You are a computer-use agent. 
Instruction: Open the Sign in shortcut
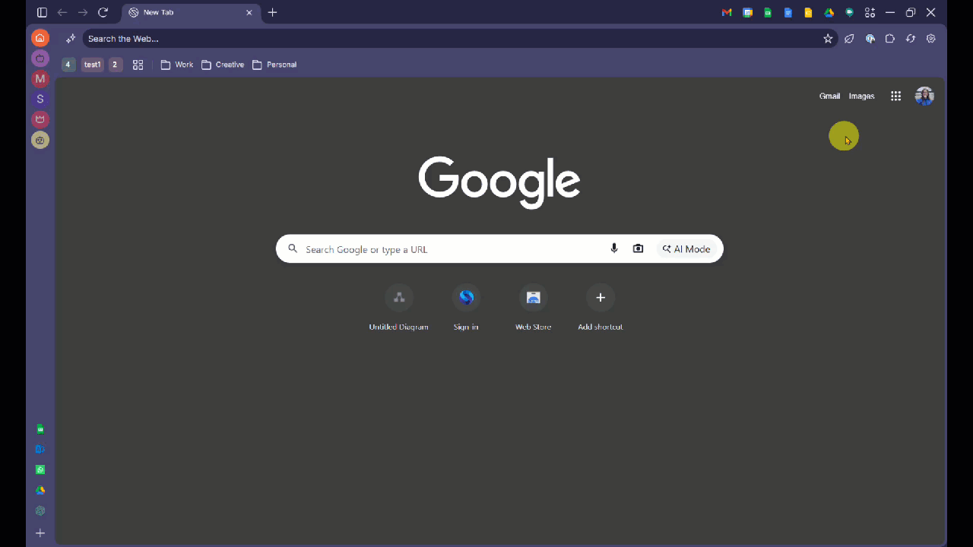466,308
